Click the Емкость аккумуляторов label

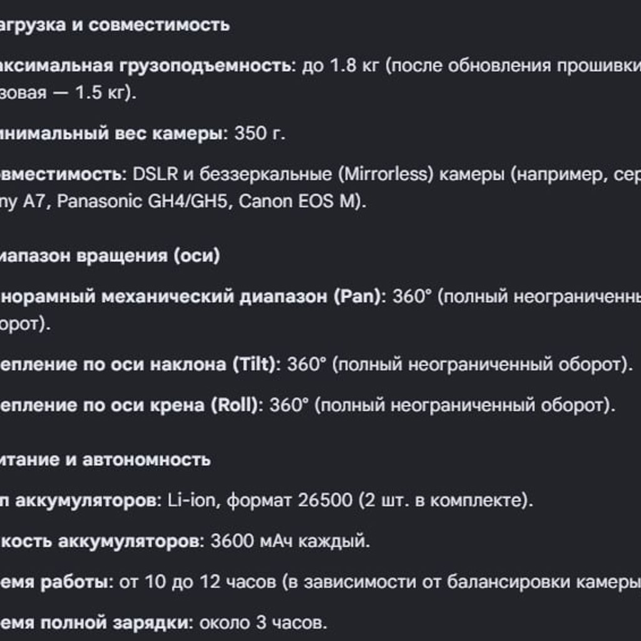coord(102,541)
